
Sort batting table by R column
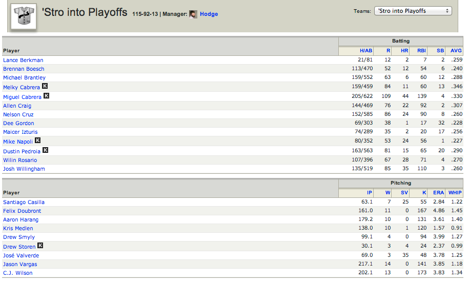pyautogui.click(x=389, y=51)
